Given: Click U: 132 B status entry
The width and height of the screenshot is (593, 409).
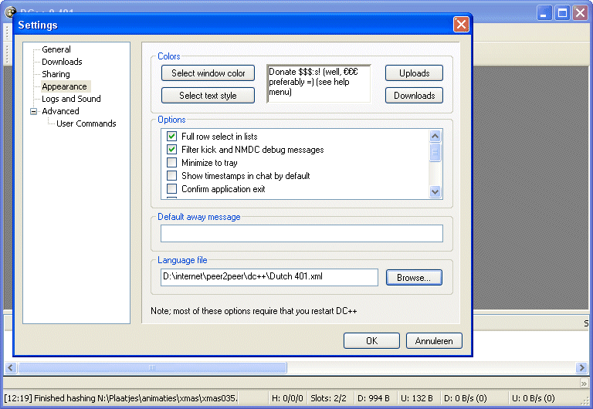Looking at the screenshot, I should tap(417, 398).
